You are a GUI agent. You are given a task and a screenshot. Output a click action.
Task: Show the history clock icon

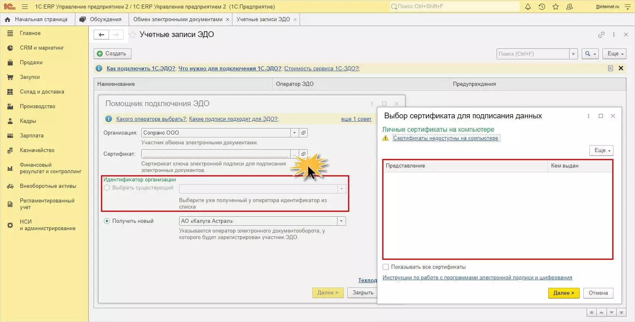coord(542,7)
